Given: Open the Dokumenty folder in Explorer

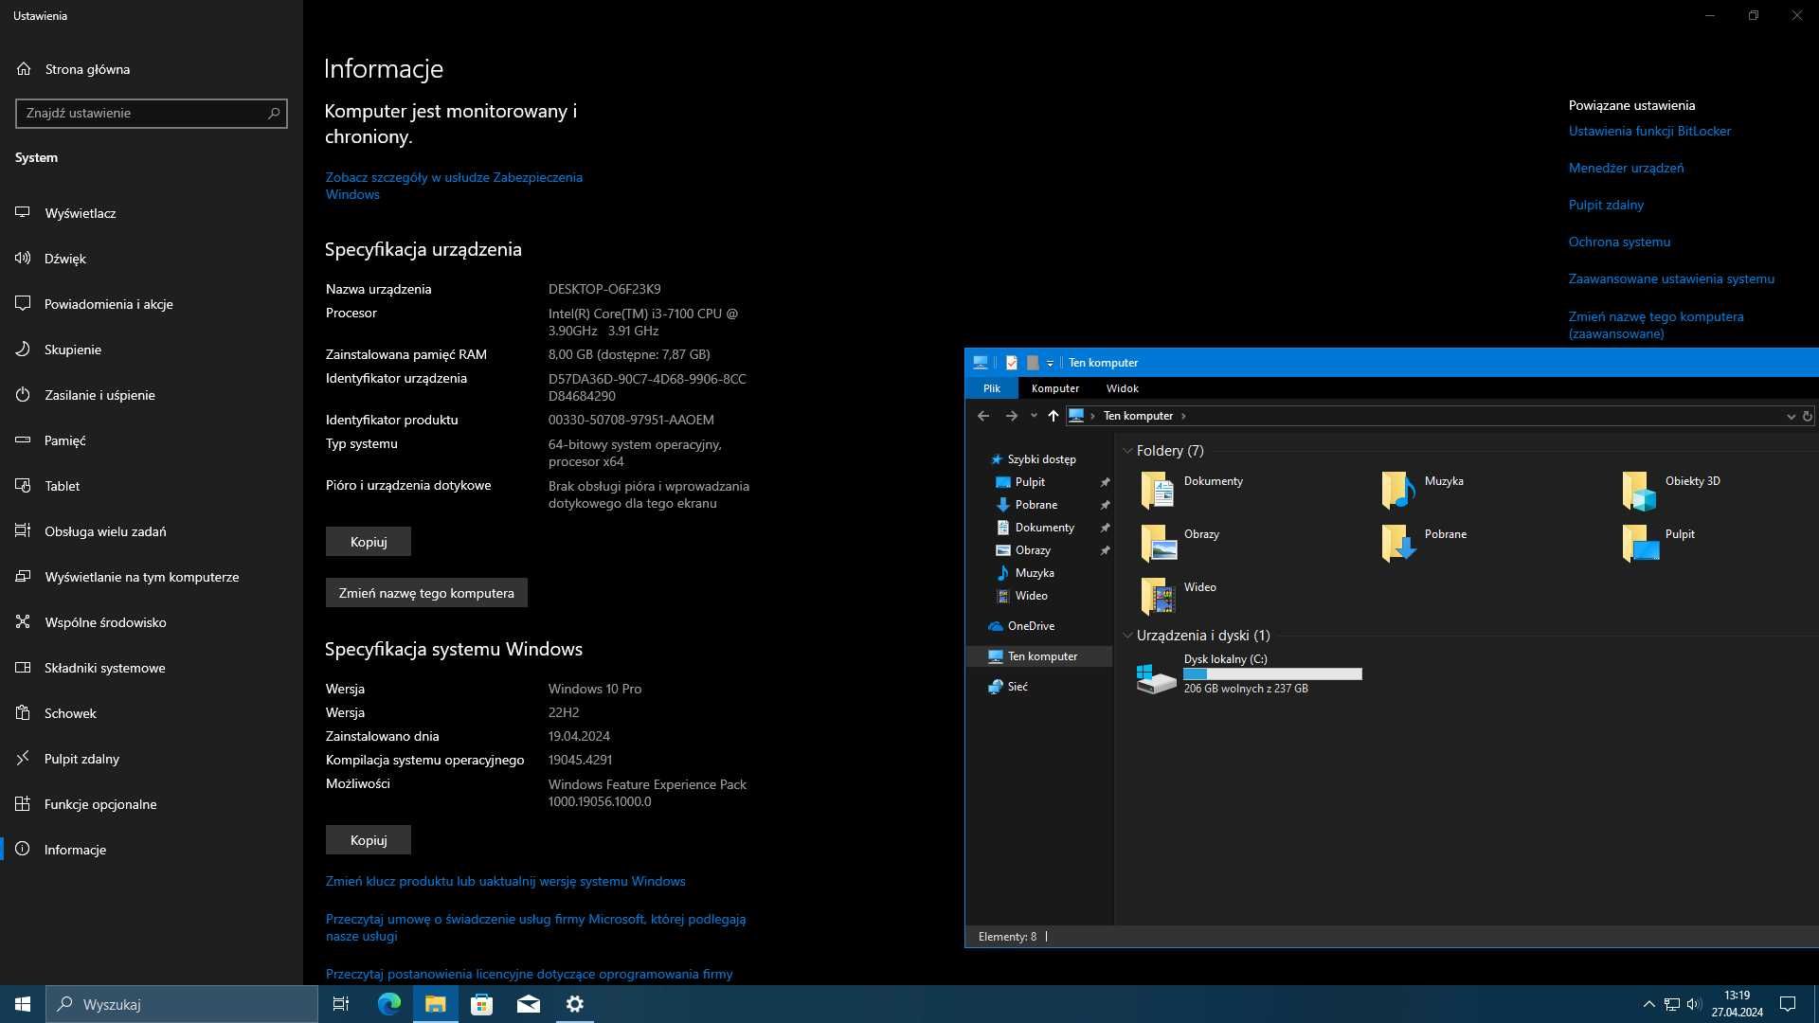Looking at the screenshot, I should point(1193,491).
